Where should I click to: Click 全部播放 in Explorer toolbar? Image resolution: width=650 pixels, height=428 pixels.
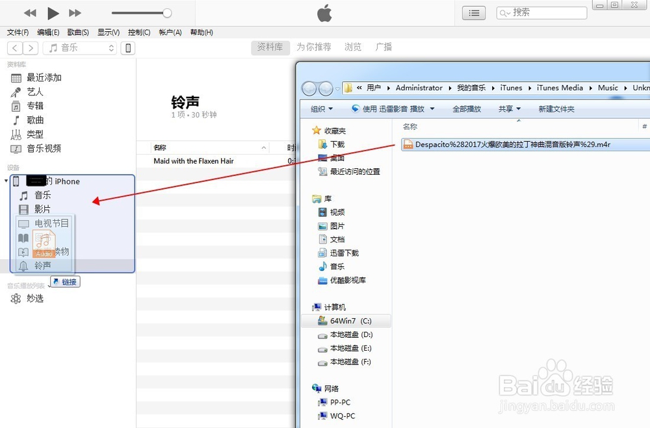[467, 109]
